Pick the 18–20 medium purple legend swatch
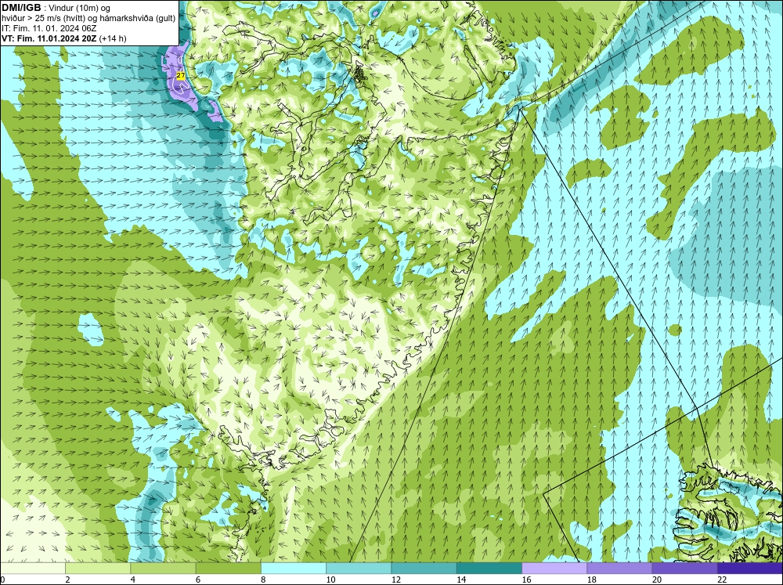Viewport: 783px width, 585px height. pyautogui.click(x=619, y=568)
